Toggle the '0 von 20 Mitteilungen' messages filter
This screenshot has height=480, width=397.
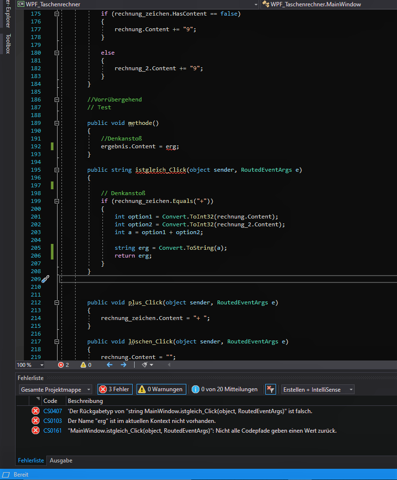224,389
